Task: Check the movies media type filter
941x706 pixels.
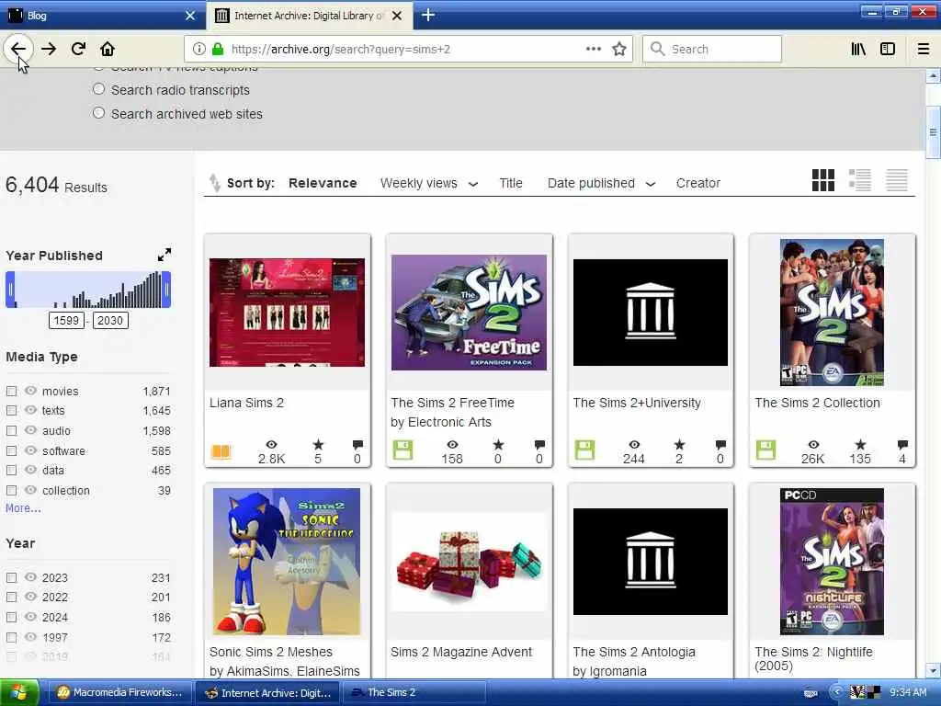Action: coord(11,392)
